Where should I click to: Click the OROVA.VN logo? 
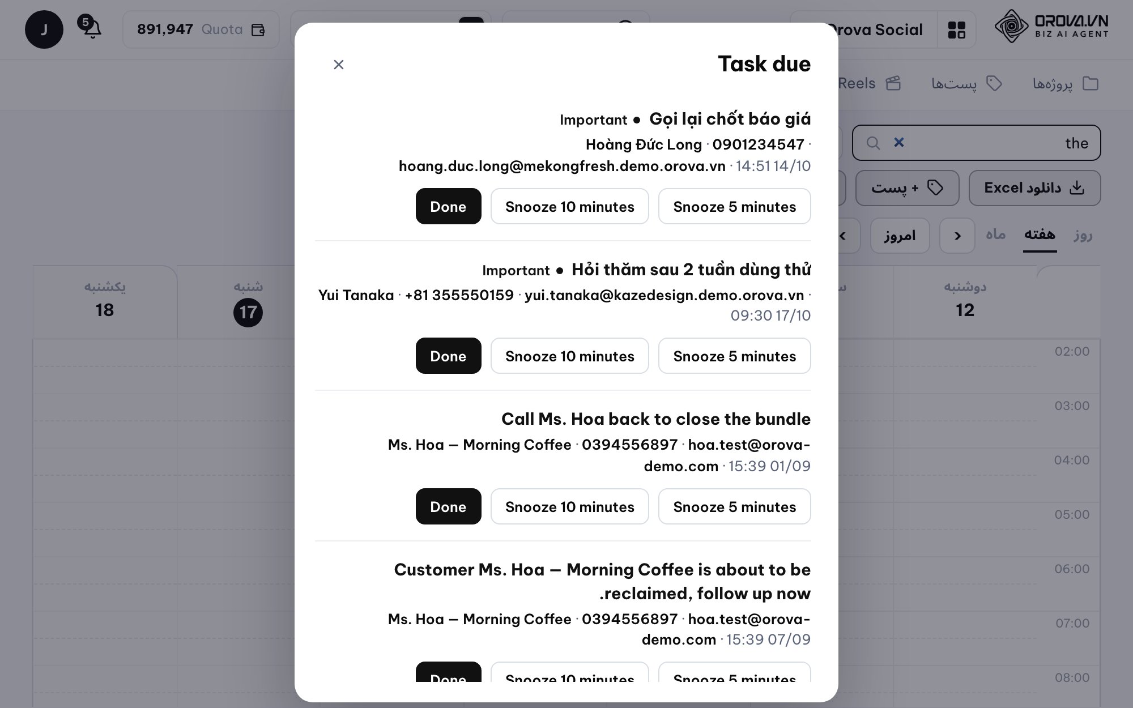[x=1051, y=27]
